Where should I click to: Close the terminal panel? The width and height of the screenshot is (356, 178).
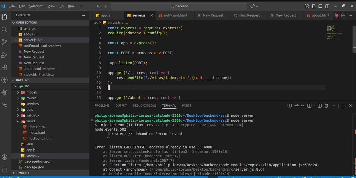[x=351, y=105]
